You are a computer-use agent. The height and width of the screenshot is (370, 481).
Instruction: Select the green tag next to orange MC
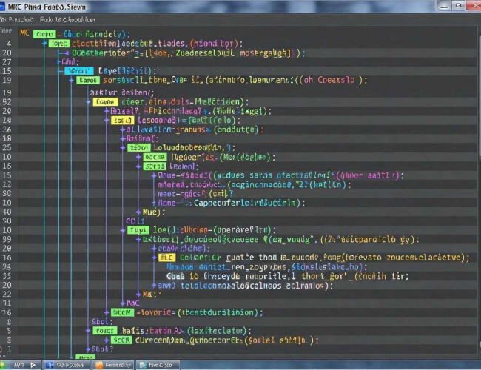pyautogui.click(x=44, y=34)
